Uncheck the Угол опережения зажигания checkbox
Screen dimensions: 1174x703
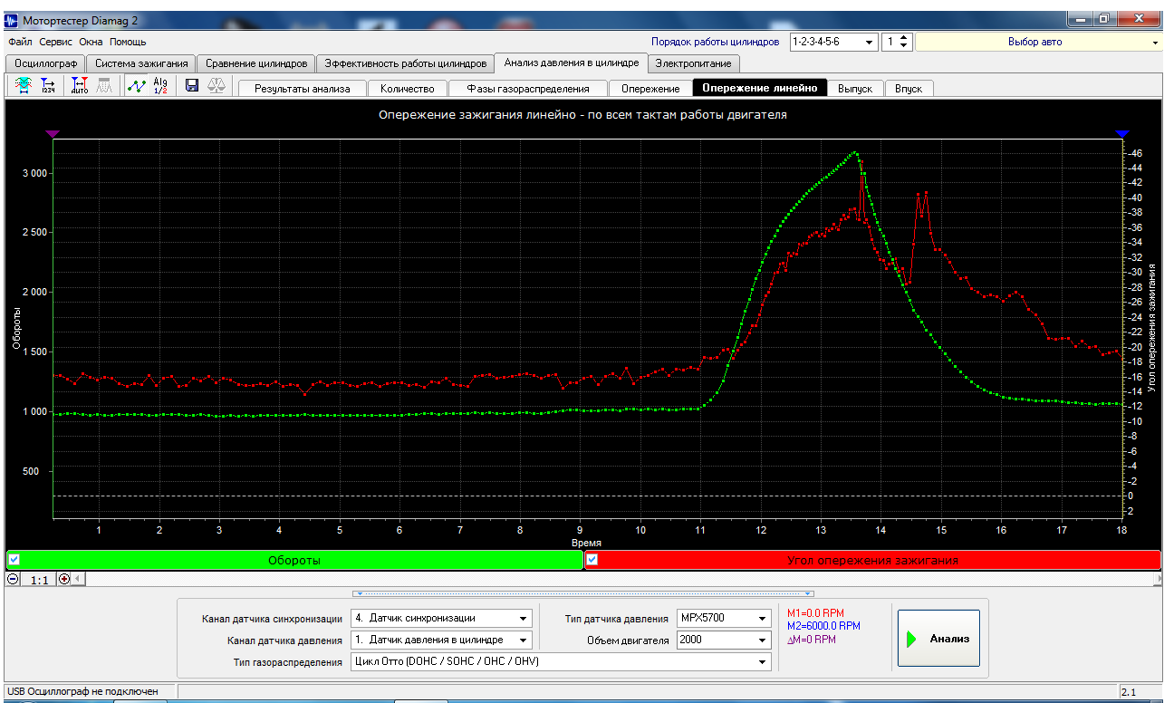[592, 560]
